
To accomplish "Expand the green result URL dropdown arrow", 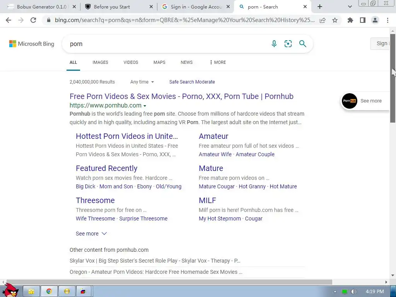I will 145,106.
